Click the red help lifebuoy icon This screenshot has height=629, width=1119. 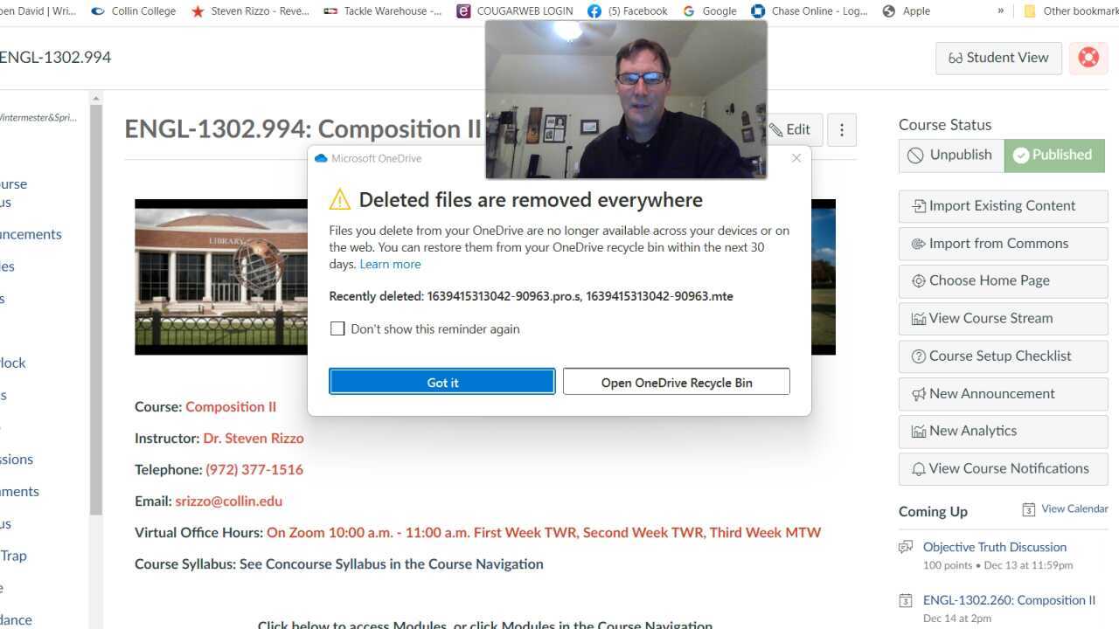pyautogui.click(x=1088, y=58)
